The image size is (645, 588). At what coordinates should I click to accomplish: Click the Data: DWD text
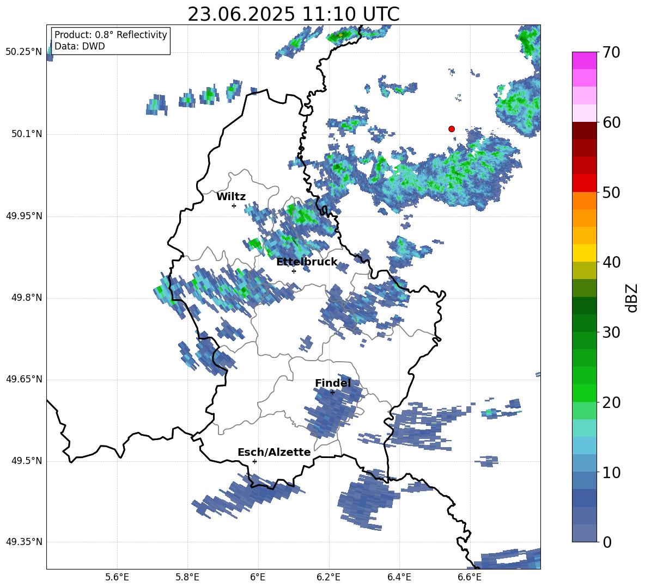coord(80,46)
